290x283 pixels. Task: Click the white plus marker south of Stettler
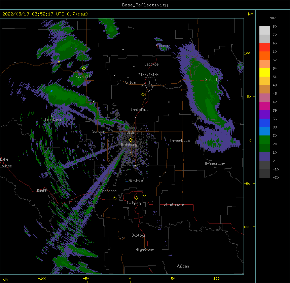point(206,126)
